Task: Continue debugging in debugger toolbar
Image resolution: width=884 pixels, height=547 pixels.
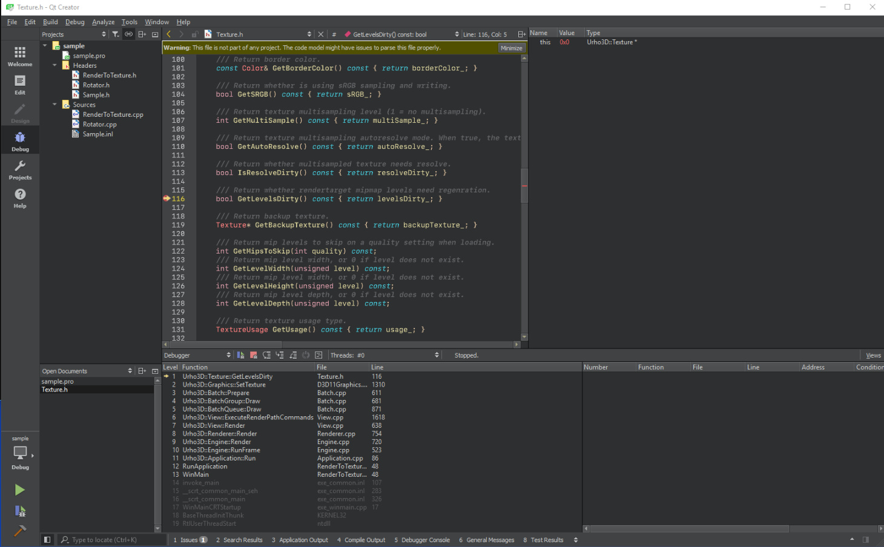Action: coord(240,355)
